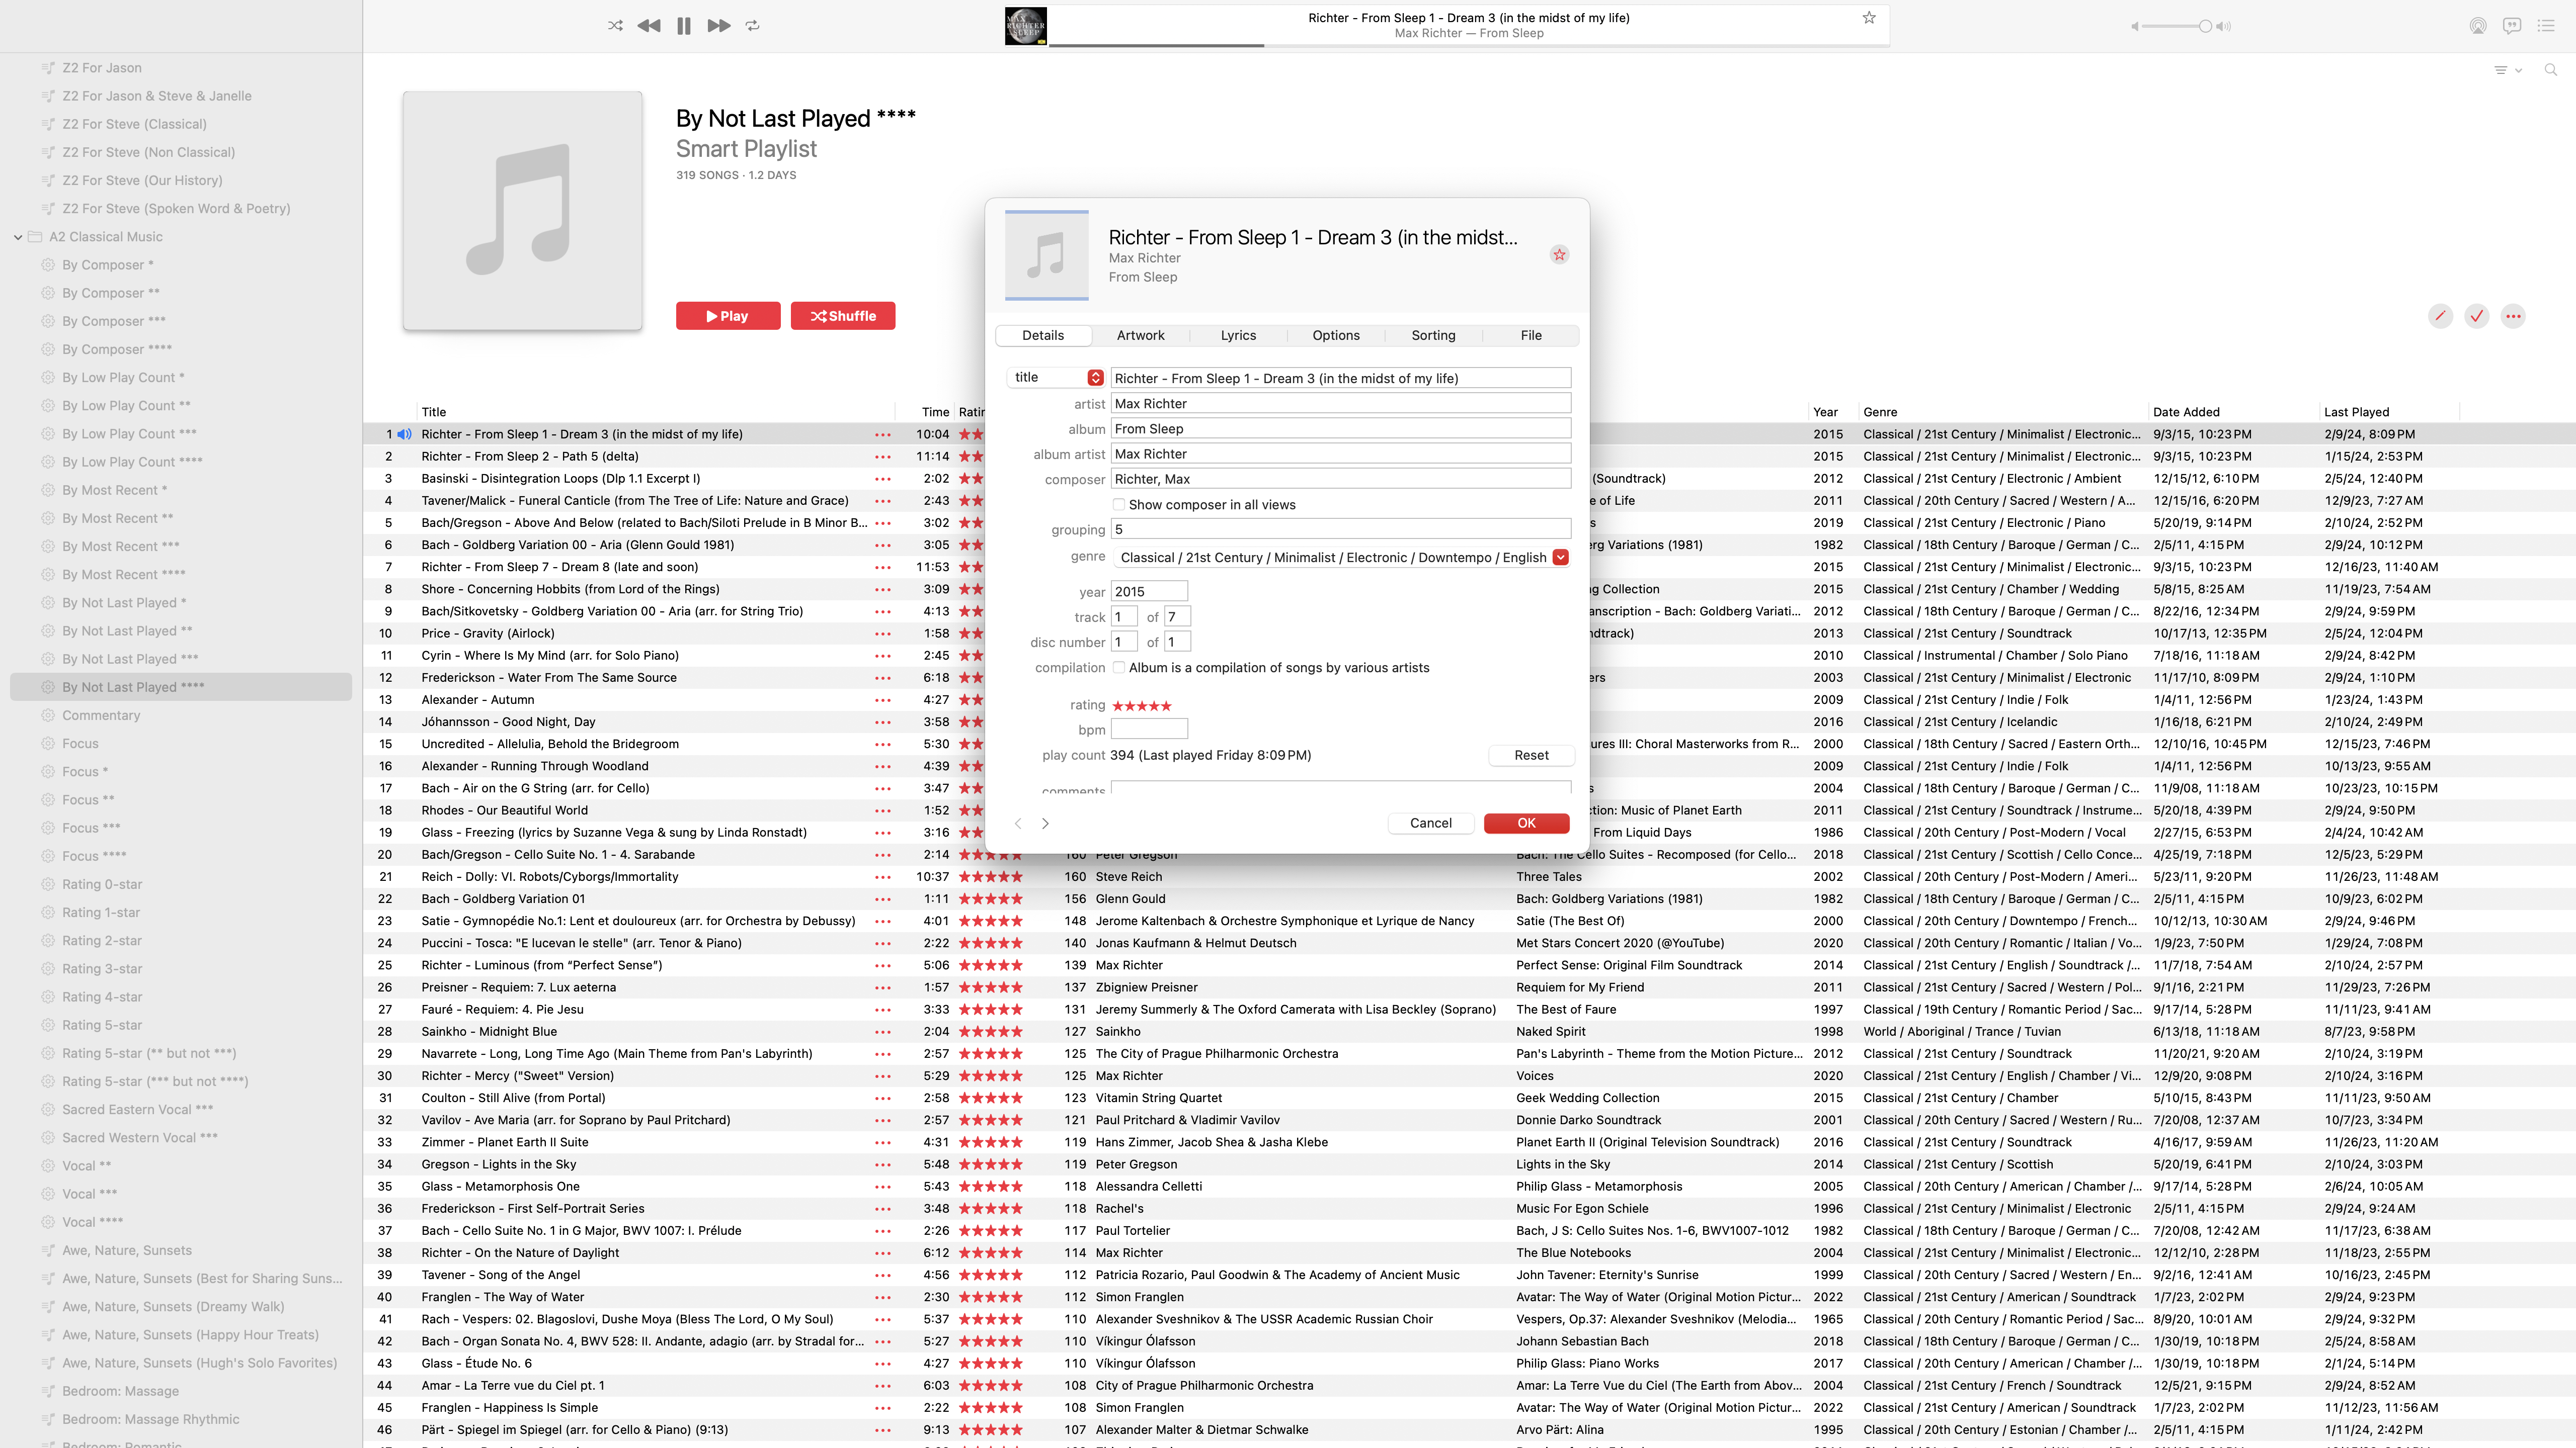The height and width of the screenshot is (1448, 2576).
Task: Click favorite star in song info dialog
Action: (x=1559, y=255)
